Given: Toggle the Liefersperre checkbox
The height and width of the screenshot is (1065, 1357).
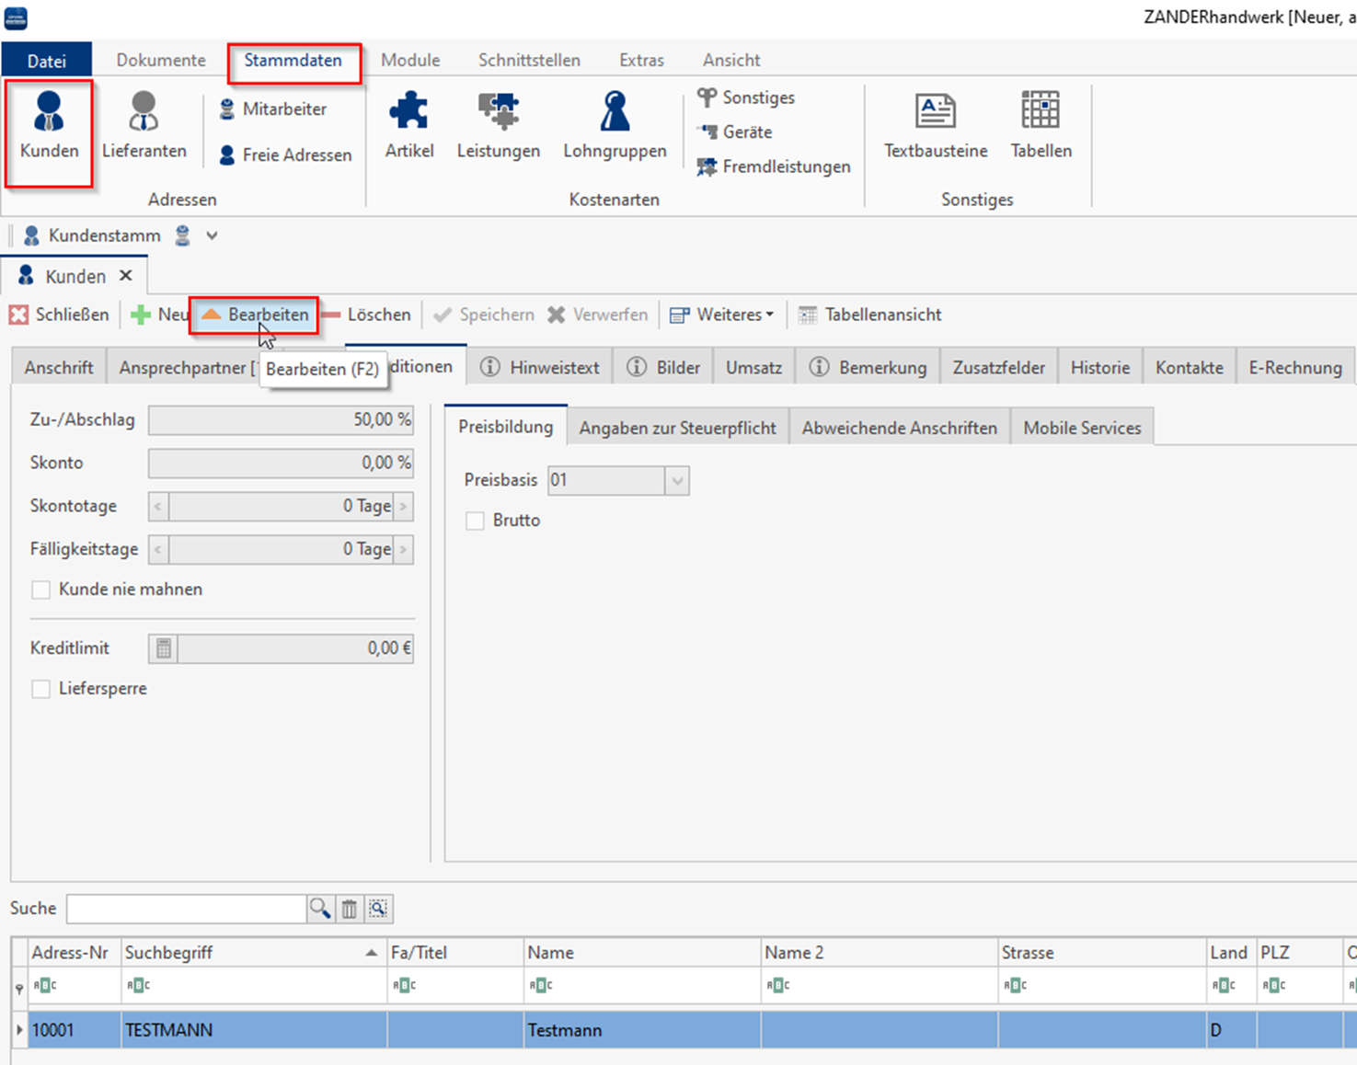Looking at the screenshot, I should pyautogui.click(x=40, y=689).
